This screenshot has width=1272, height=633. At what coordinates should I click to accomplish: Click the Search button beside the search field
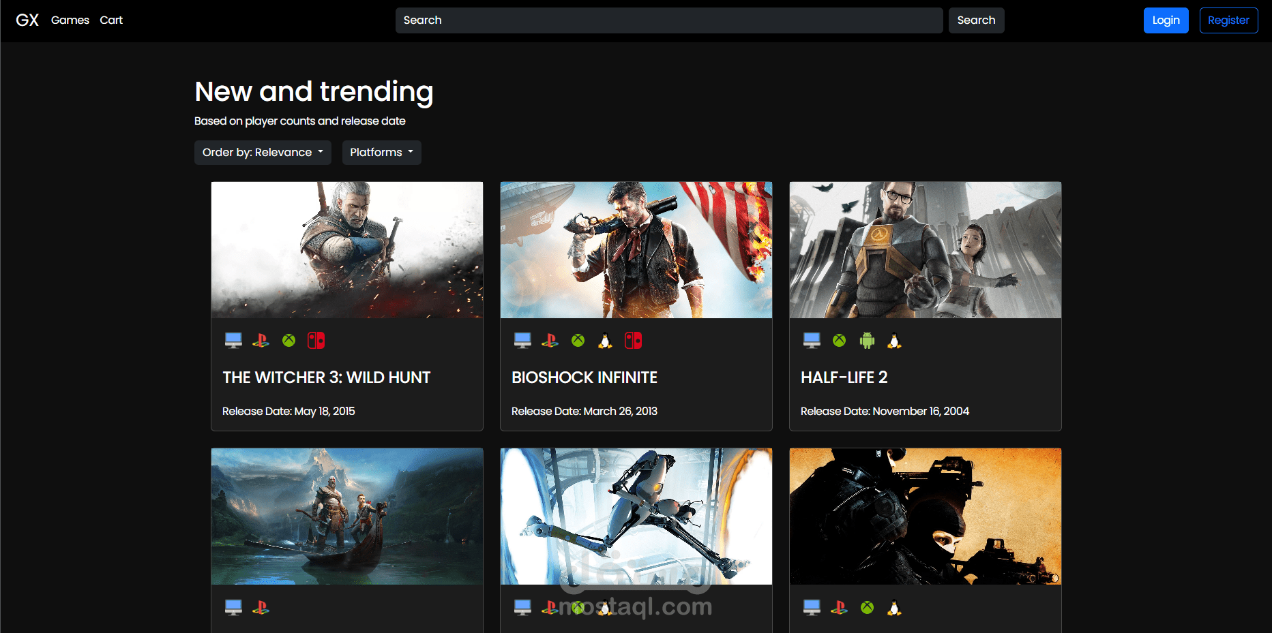tap(976, 20)
